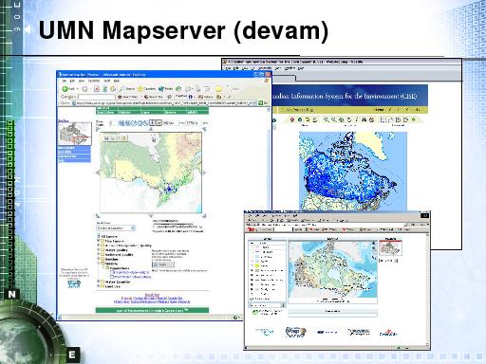Check the first Populations sublayer checkbox

(x=112, y=272)
